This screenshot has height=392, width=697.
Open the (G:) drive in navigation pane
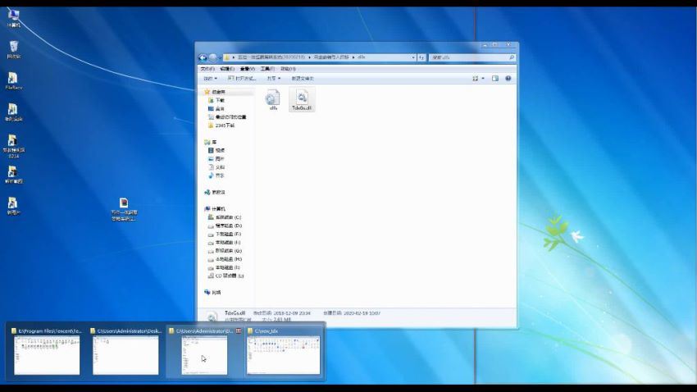[225, 251]
